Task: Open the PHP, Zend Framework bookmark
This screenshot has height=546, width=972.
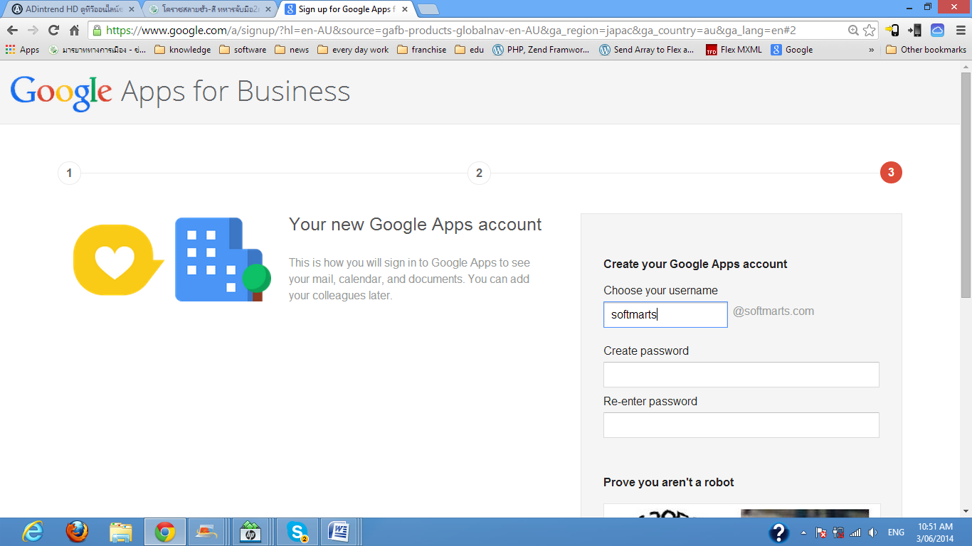Action: [541, 50]
